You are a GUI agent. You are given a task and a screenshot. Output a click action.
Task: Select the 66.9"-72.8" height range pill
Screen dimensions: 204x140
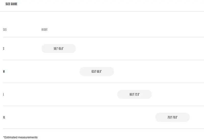pyautogui.click(x=135, y=94)
